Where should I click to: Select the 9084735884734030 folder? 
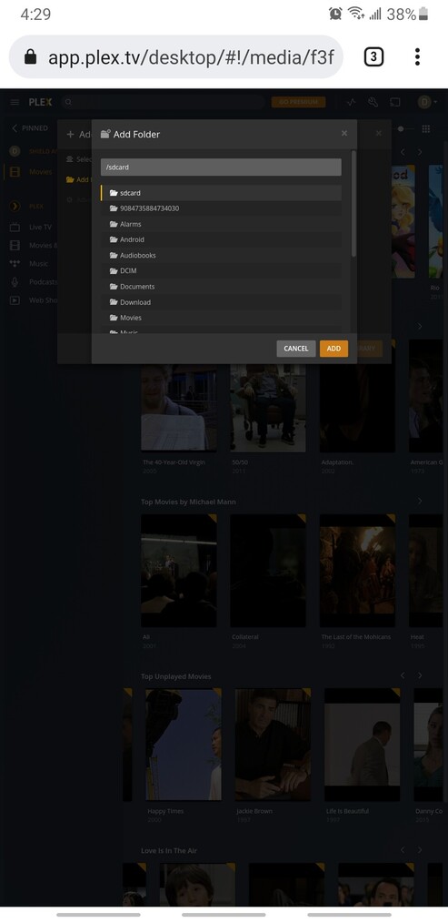(x=221, y=208)
